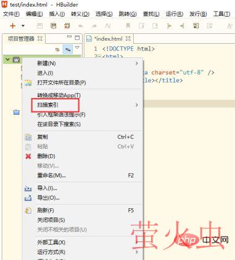
Task: Expand 新建(N) submenu in context menu
Action: point(83,63)
